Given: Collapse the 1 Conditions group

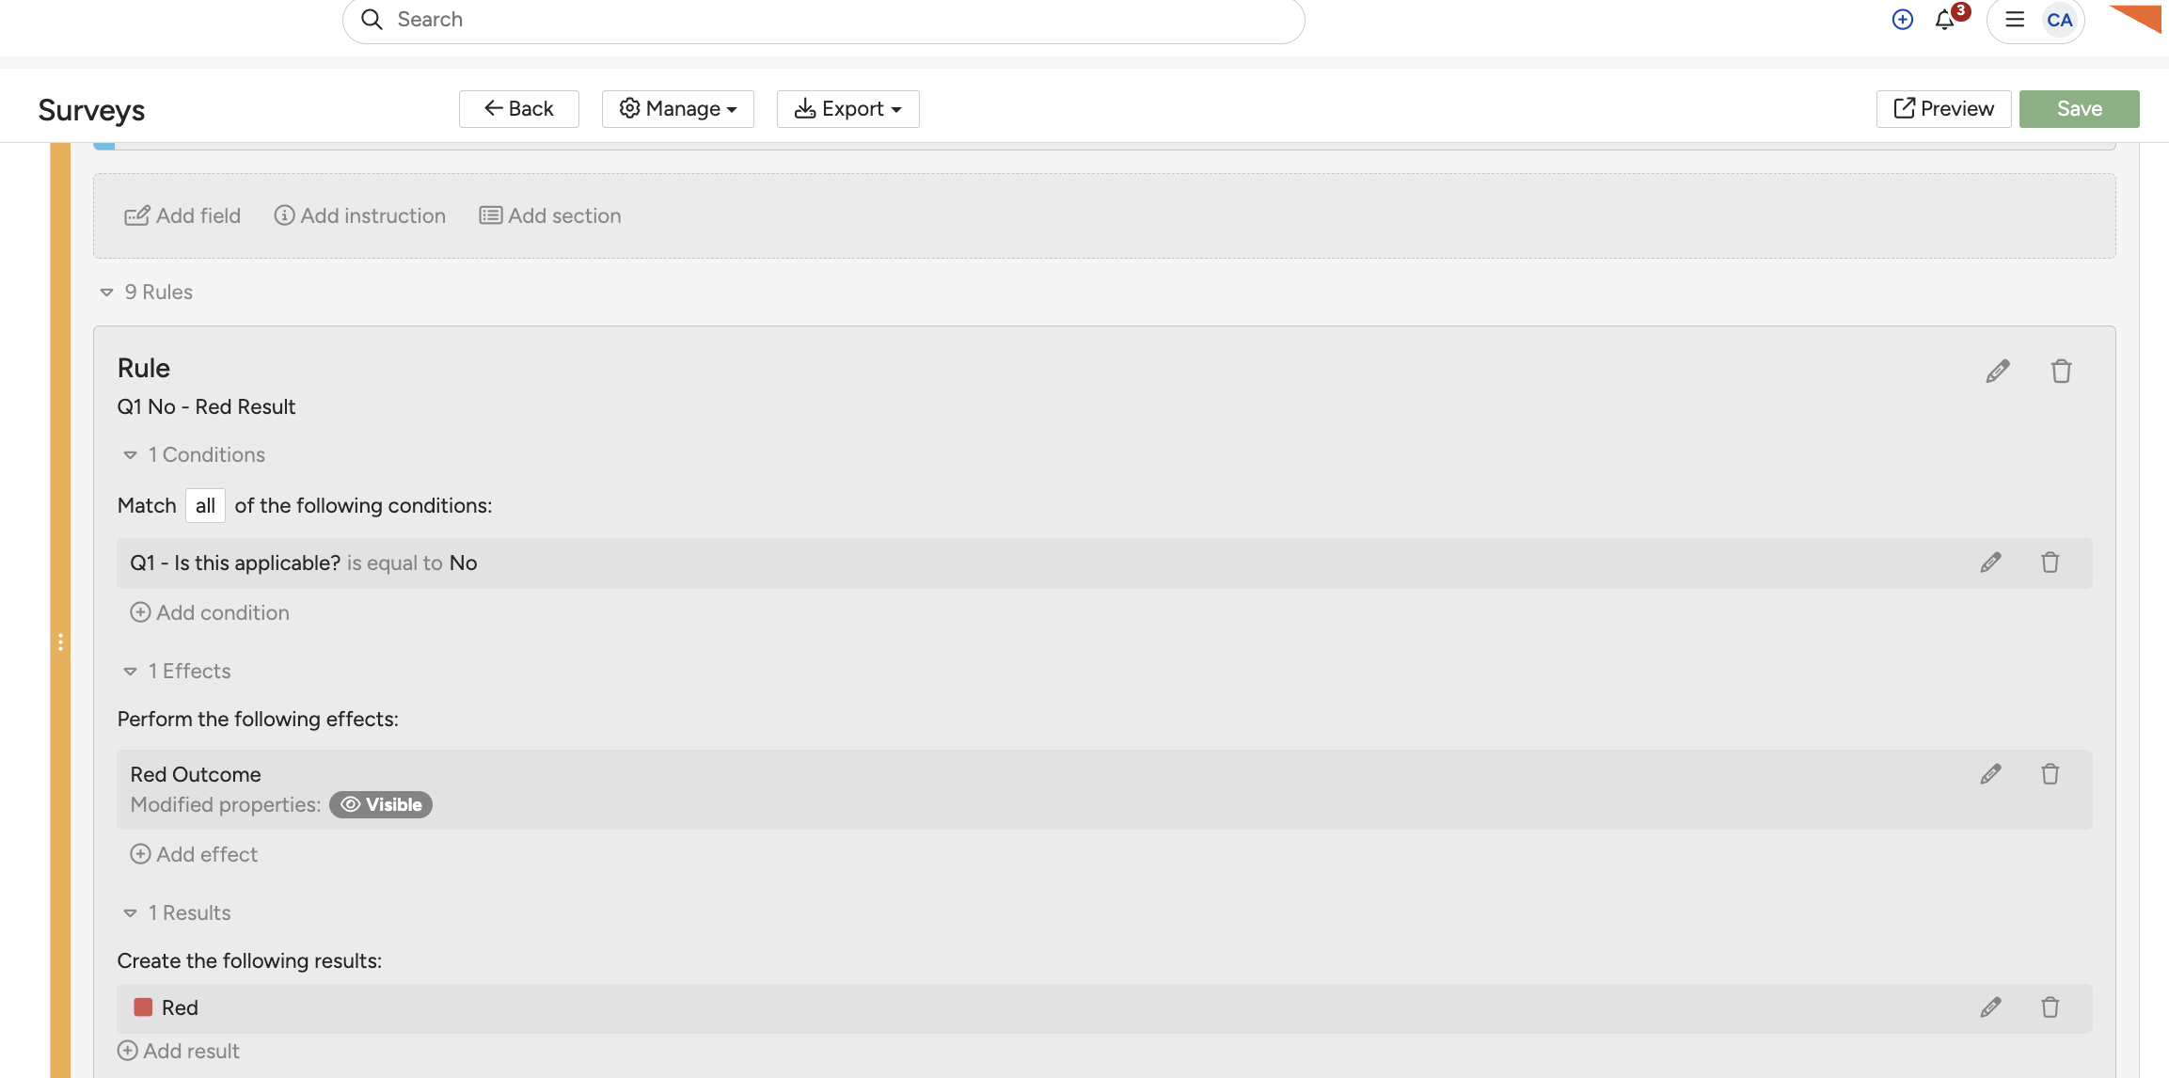Looking at the screenshot, I should [130, 455].
